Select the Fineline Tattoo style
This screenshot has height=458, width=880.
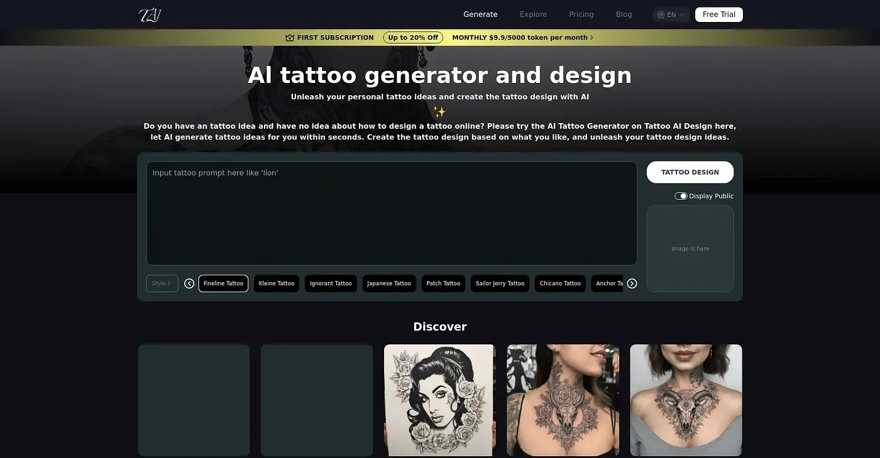pos(223,283)
